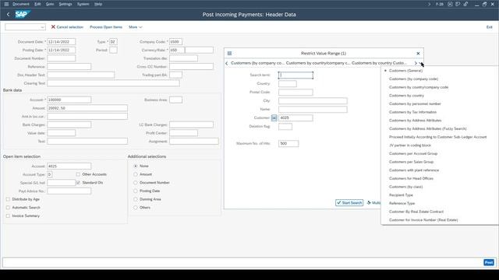The width and height of the screenshot is (499, 280).
Task: Choose Customers for Head Offices entry
Action: coord(411,178)
